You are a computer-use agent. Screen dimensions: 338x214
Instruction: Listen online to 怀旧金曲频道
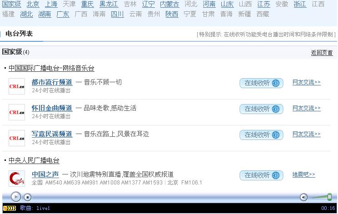pos(261,109)
